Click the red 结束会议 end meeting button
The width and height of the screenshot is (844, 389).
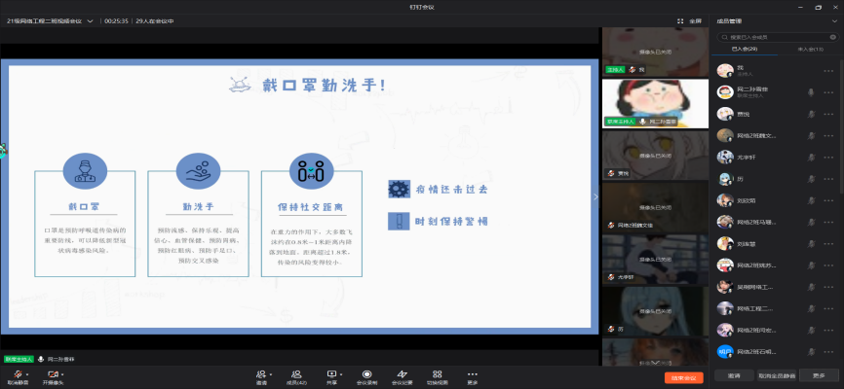[x=683, y=377]
